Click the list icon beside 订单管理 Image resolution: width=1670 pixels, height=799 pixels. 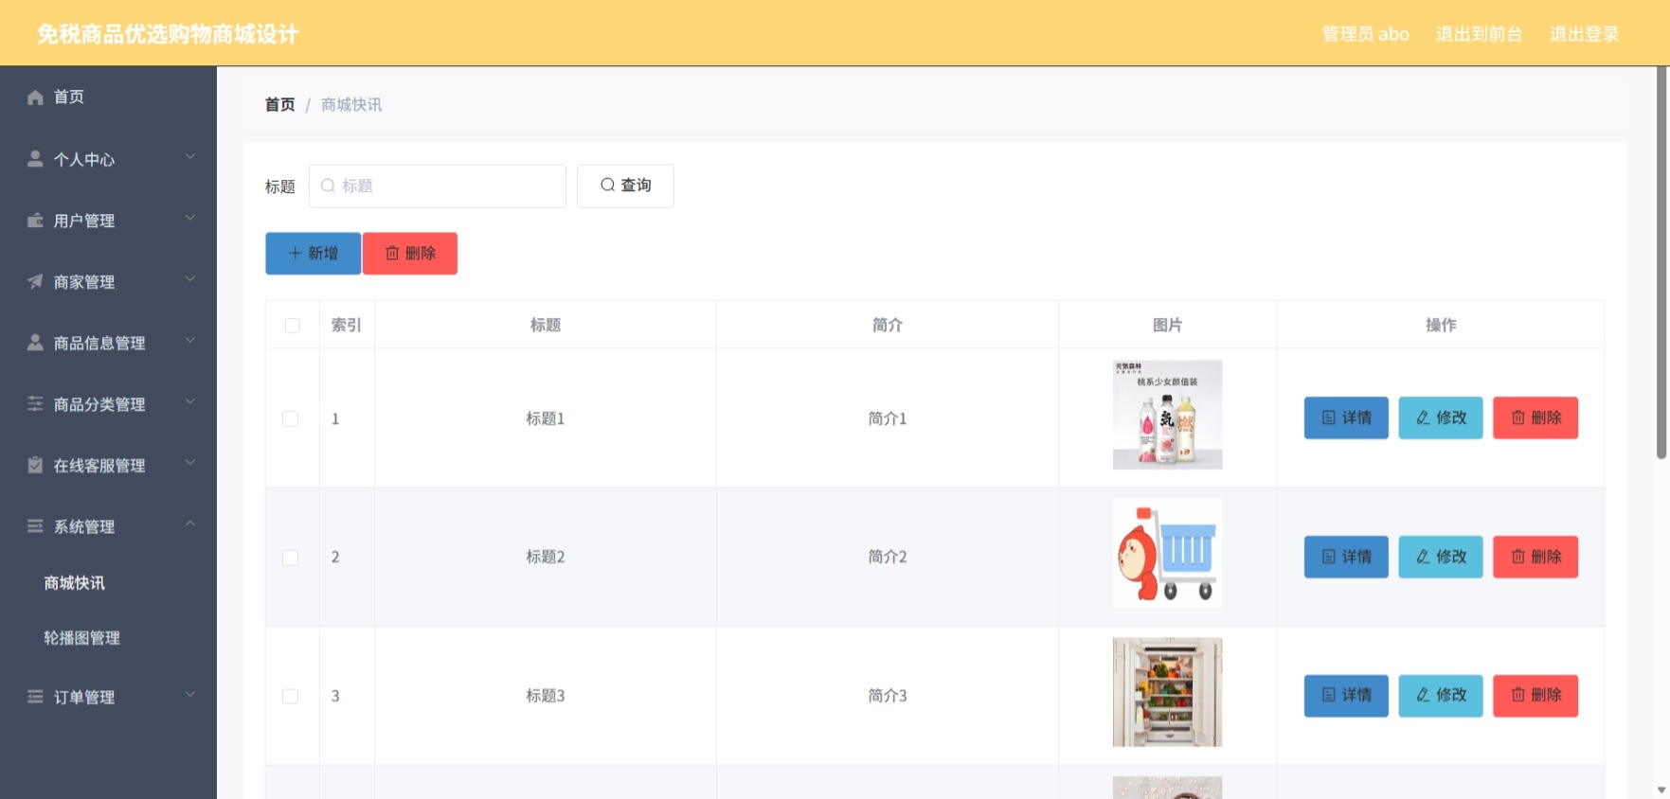[35, 697]
